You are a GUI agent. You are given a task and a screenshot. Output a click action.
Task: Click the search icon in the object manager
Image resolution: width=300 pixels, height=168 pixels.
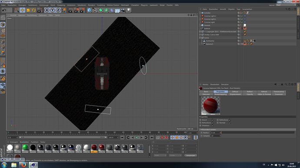click(287, 9)
